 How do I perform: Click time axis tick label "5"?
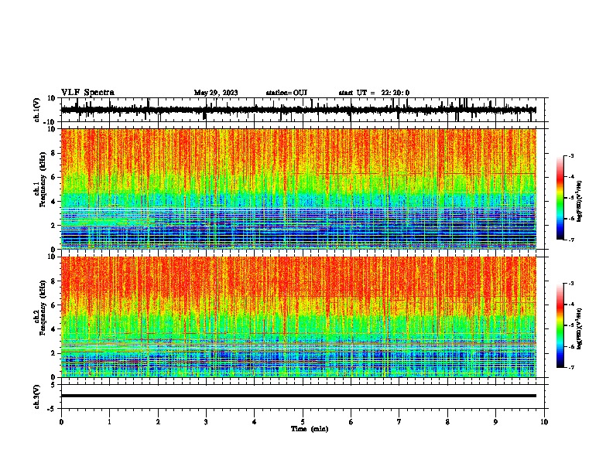tap(303, 422)
